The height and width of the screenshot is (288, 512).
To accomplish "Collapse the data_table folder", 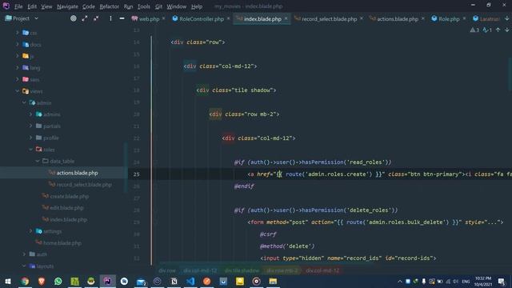I will [38, 161].
